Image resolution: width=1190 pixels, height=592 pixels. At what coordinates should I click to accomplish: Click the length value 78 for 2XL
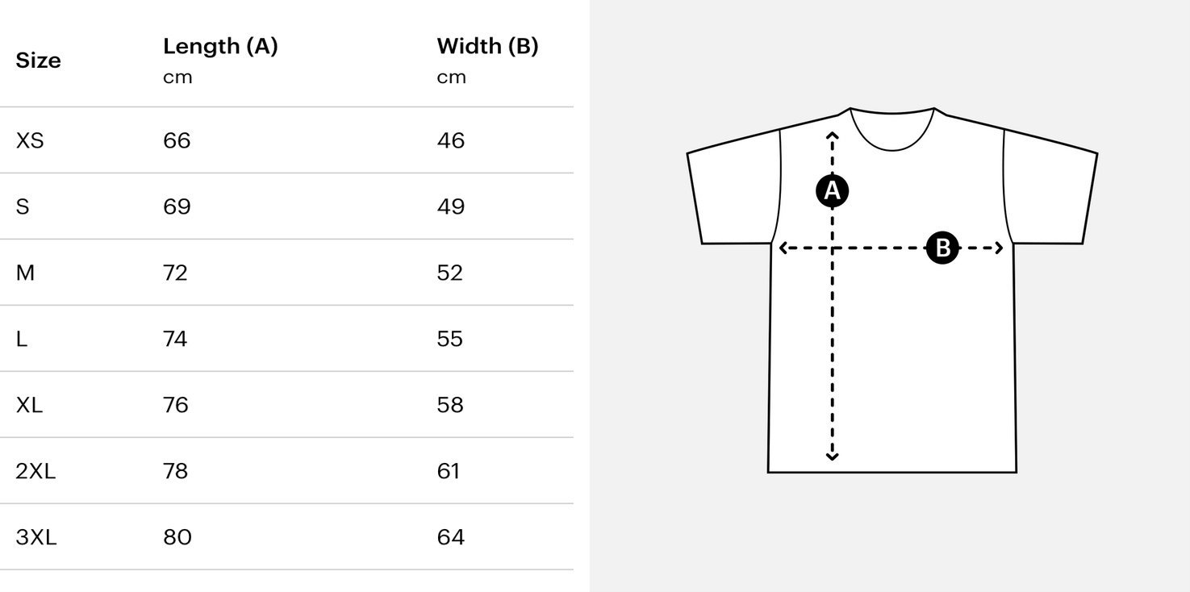176,471
